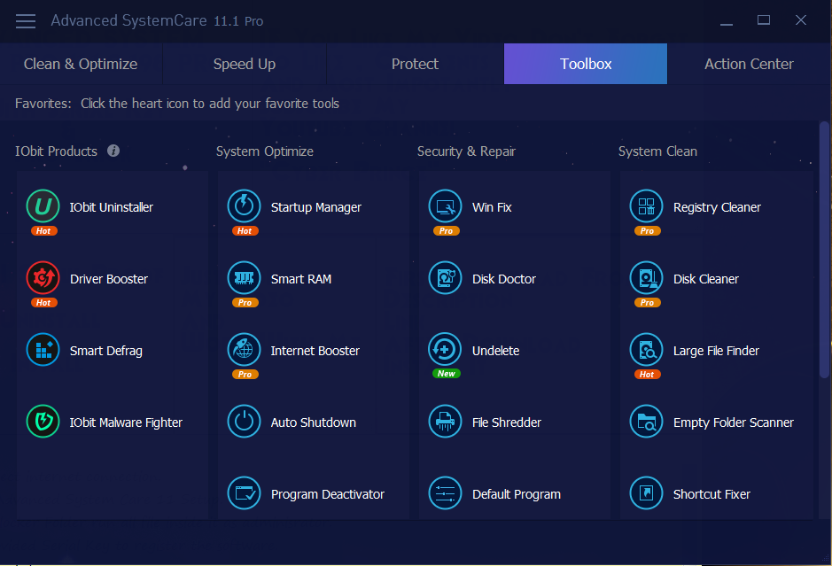Click the New badge under Undelete

tap(447, 374)
